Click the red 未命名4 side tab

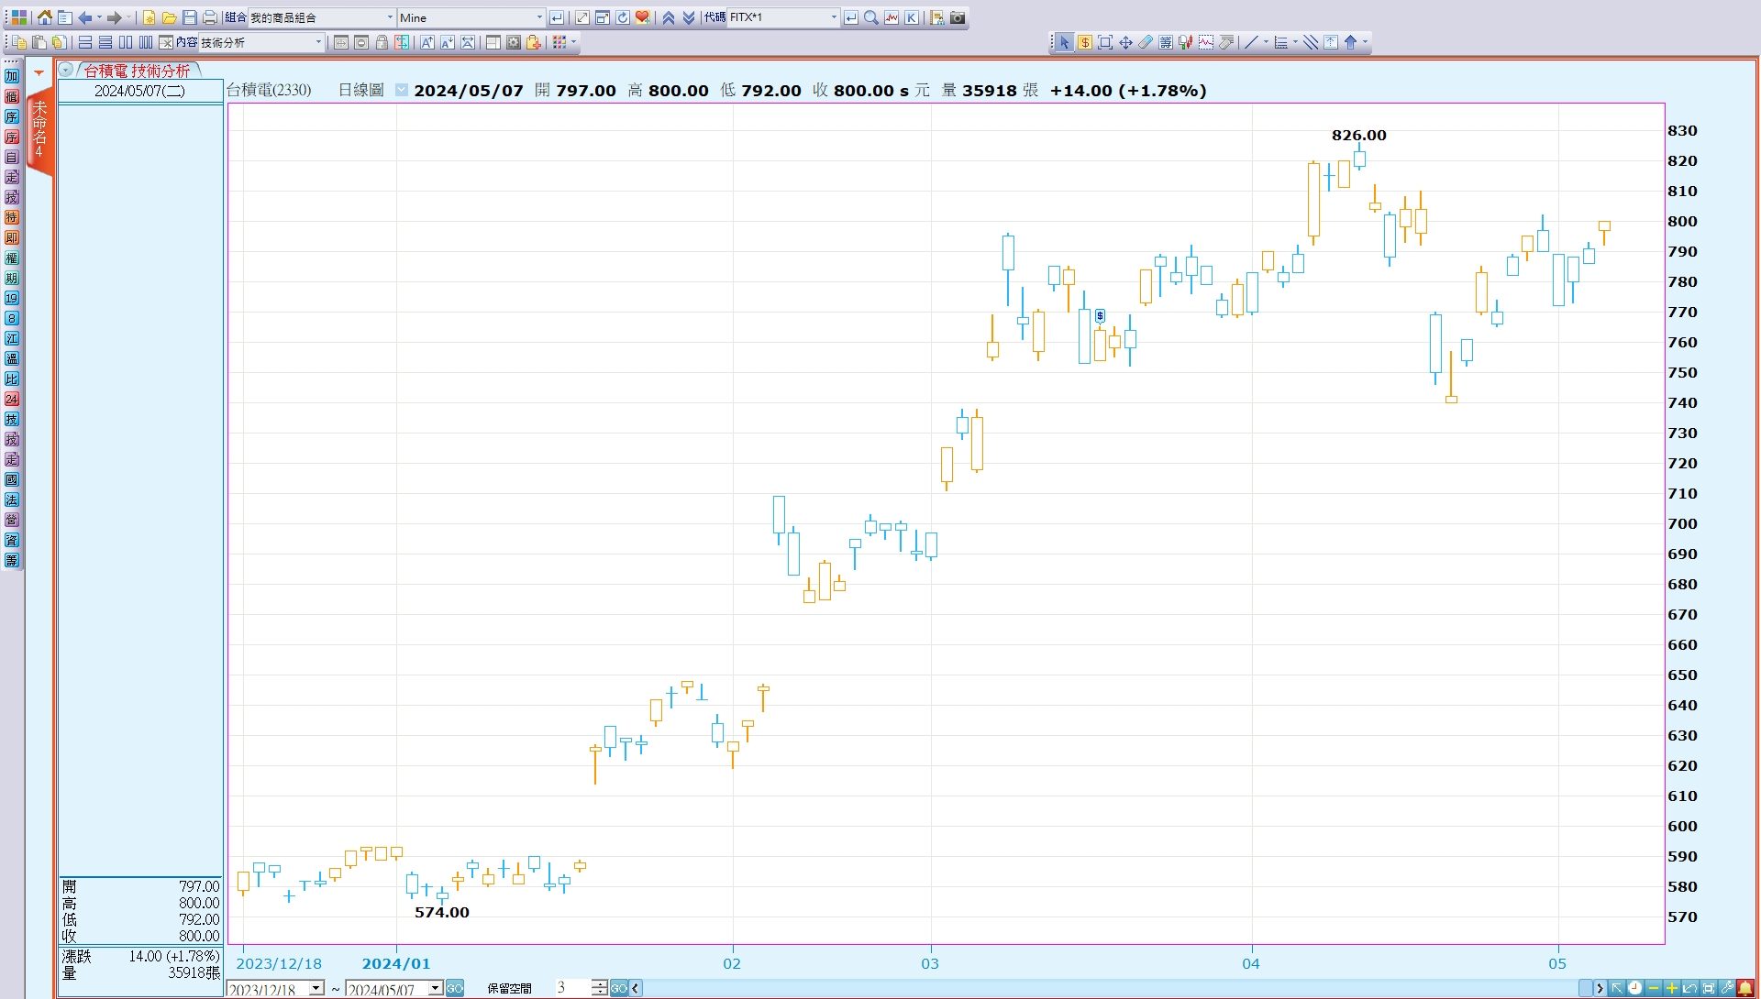(40, 130)
